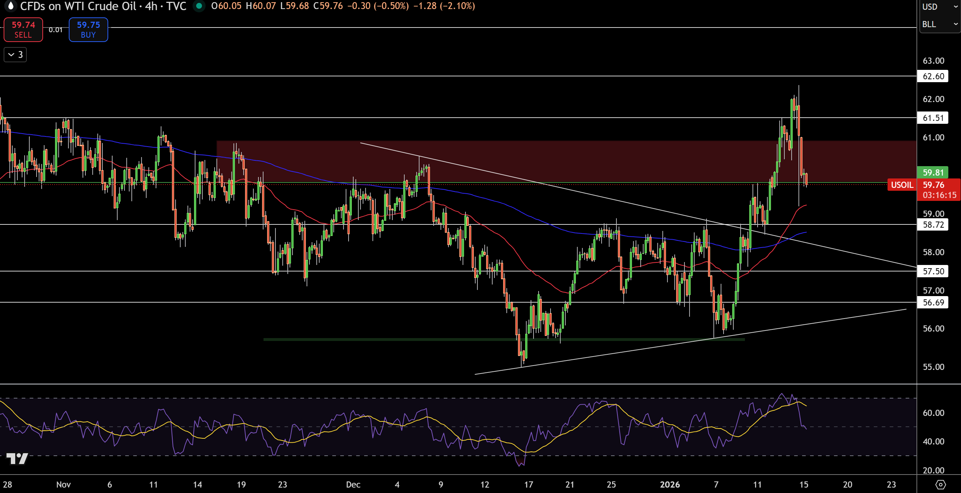Click the 63.00 price scale value
Screen dimensions: 961x493
(x=933, y=61)
